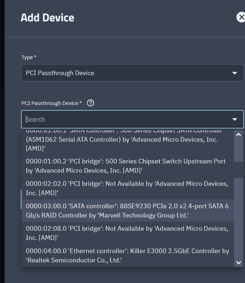The width and height of the screenshot is (245, 283).
Task: Open the Type field showing PCI Passthrough Device
Action: point(124,73)
